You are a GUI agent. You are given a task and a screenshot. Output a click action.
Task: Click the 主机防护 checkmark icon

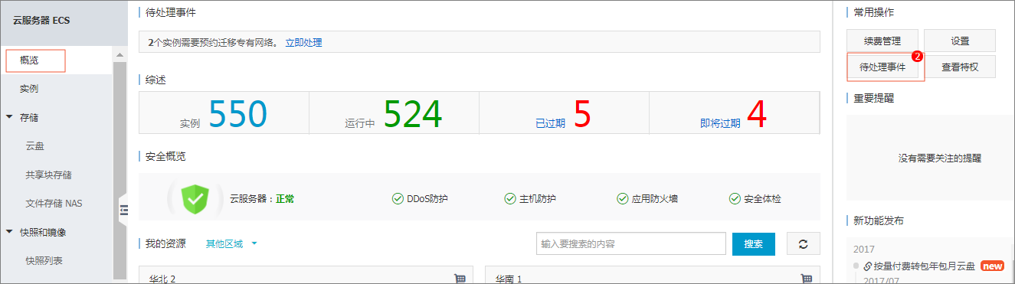tap(510, 199)
